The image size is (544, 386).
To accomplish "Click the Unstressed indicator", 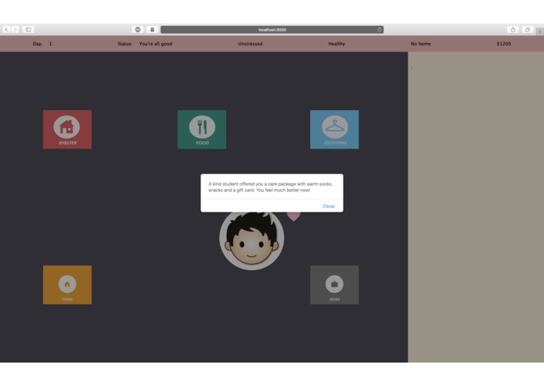I will point(250,44).
